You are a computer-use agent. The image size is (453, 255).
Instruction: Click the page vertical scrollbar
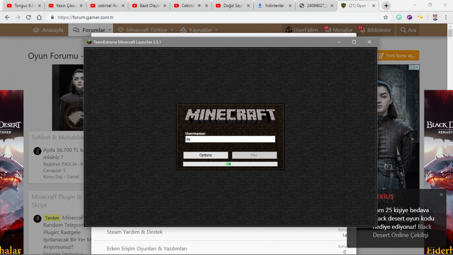coord(450,32)
